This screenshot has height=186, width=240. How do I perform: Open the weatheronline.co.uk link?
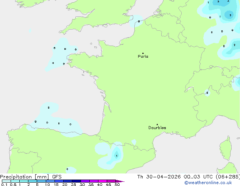click(x=208, y=183)
